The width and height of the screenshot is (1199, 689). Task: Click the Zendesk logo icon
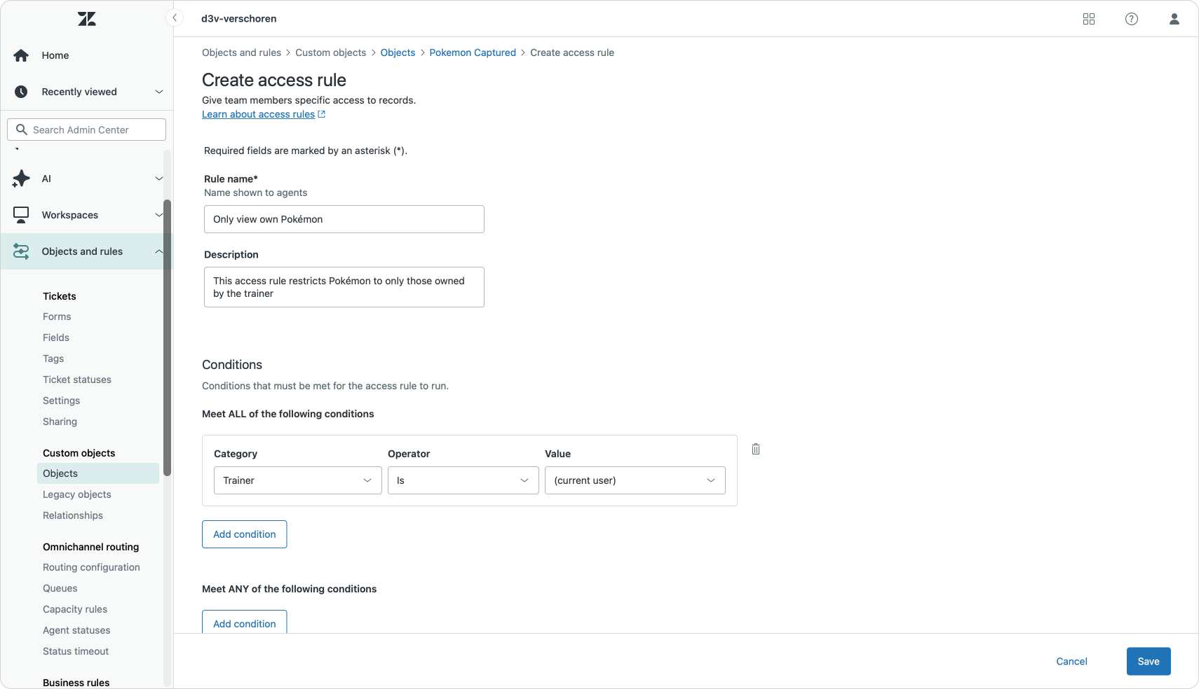[x=87, y=19]
